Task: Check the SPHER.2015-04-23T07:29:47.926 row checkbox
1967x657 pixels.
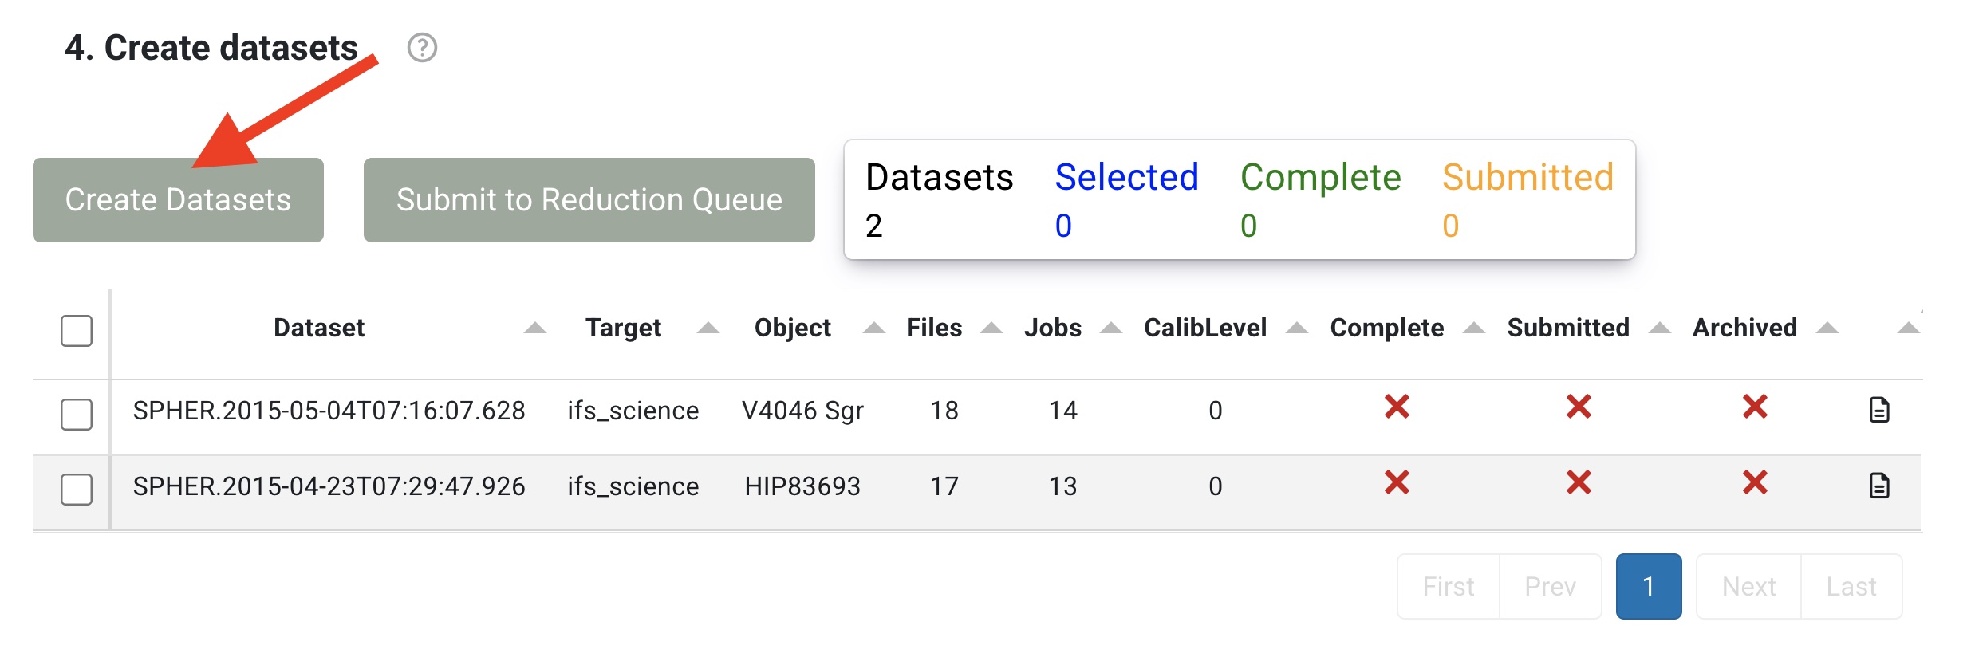Action: (77, 489)
